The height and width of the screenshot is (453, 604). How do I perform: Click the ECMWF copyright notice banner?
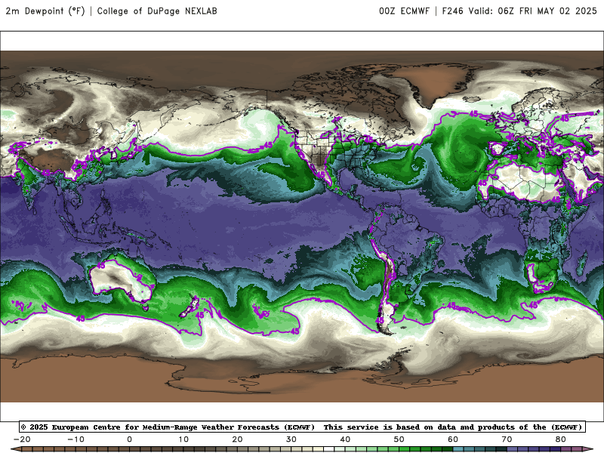pyautogui.click(x=302, y=427)
